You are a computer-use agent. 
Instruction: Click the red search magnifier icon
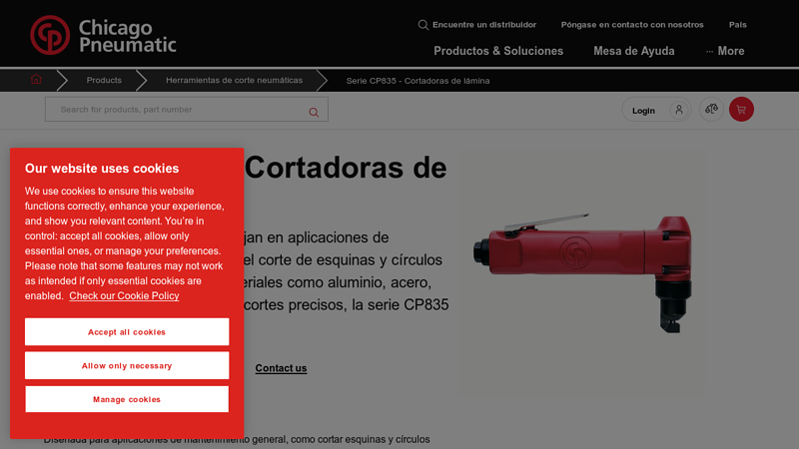point(314,113)
